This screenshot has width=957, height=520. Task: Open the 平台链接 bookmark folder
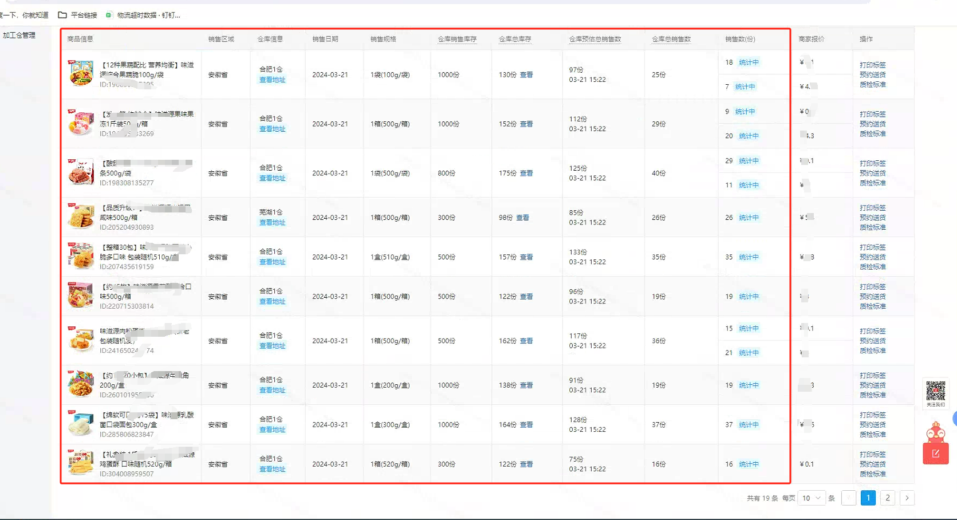(x=78, y=15)
